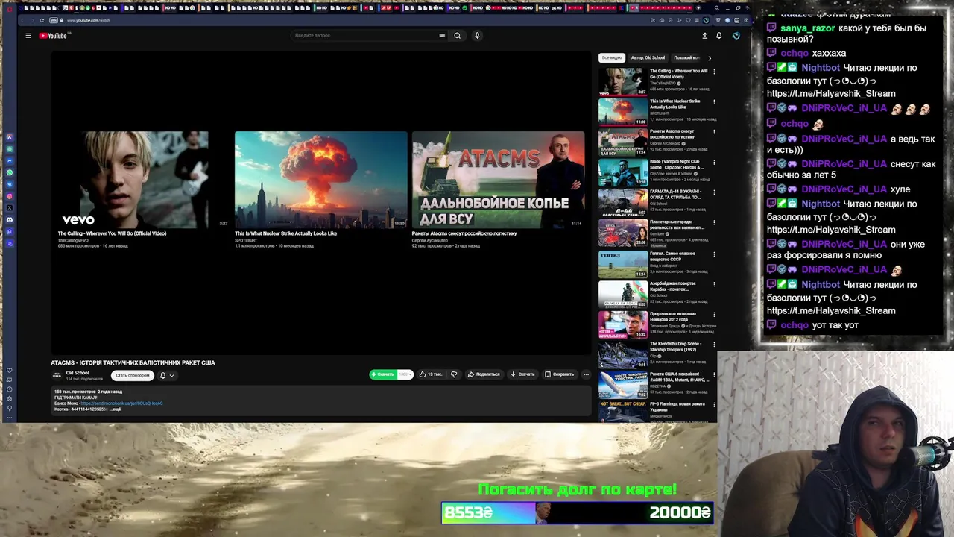Reload page with browser refresh button
The image size is (954, 537).
click(x=42, y=20)
